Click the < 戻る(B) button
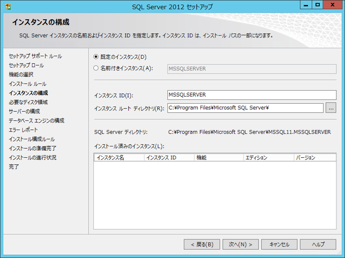 pyautogui.click(x=202, y=244)
